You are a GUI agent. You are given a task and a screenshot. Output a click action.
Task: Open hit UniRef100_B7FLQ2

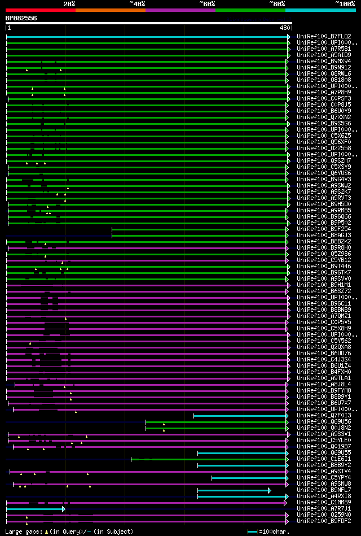click(324, 37)
